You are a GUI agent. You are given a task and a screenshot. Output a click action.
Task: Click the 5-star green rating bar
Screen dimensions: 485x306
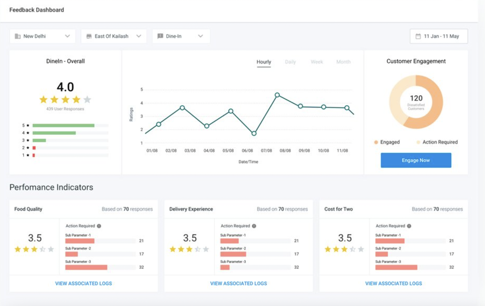(63, 125)
